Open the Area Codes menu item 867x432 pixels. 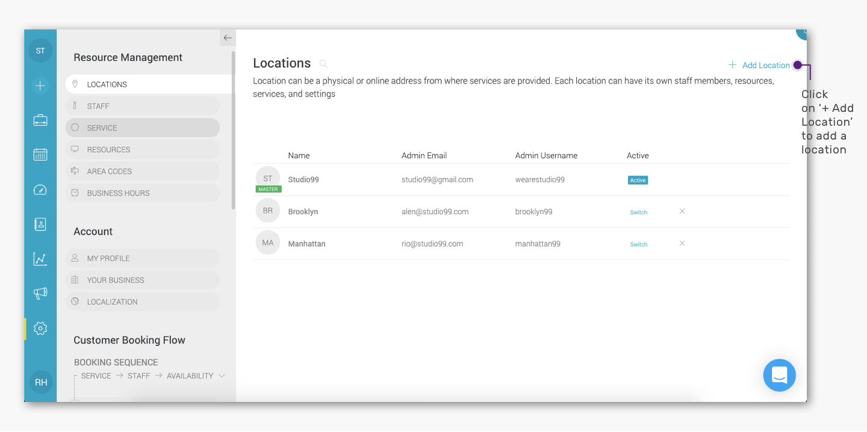pyautogui.click(x=143, y=171)
